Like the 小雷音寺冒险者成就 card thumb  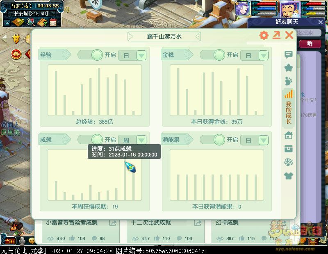tap(72, 238)
